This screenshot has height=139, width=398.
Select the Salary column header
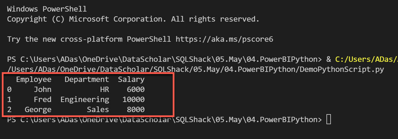131,80
